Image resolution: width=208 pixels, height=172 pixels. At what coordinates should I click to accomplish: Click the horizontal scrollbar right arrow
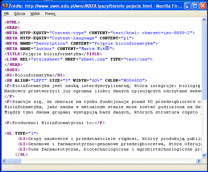click(x=198, y=161)
